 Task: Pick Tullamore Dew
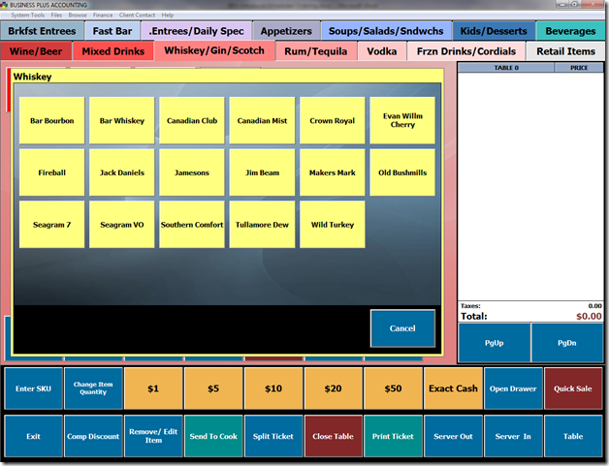(x=262, y=225)
